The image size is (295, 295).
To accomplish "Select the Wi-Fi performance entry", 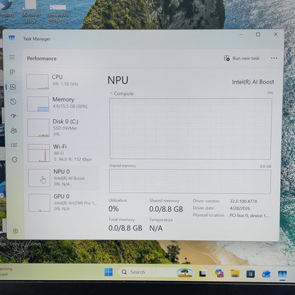I will [63, 152].
